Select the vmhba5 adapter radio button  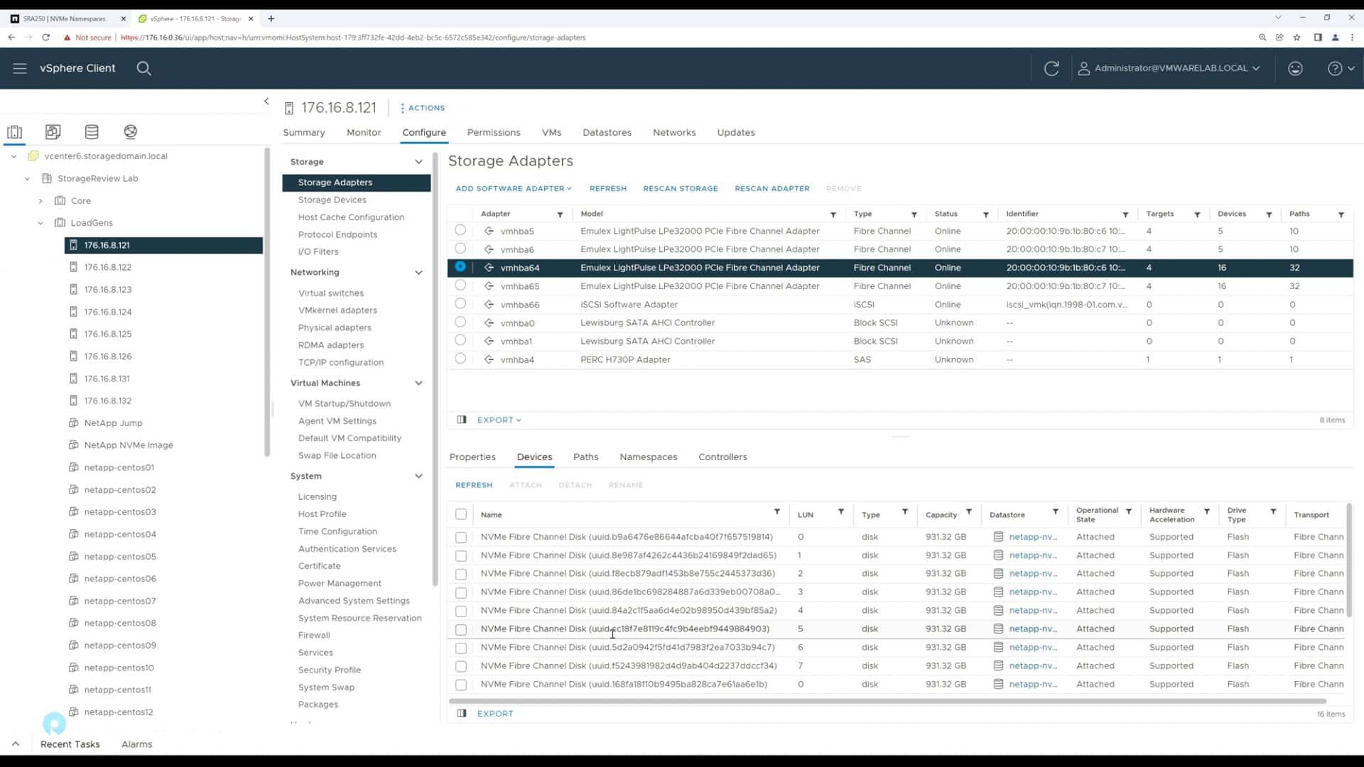click(460, 230)
